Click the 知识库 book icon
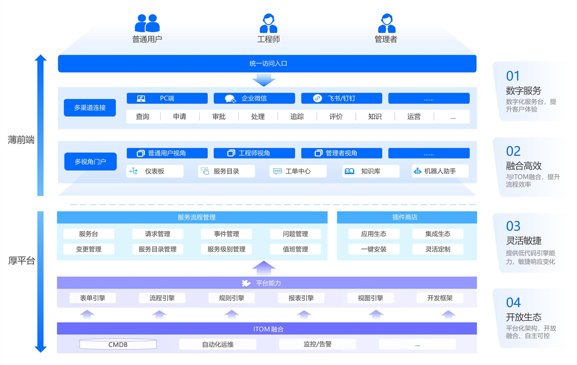Image resolution: width=577 pixels, height=365 pixels. 349,171
